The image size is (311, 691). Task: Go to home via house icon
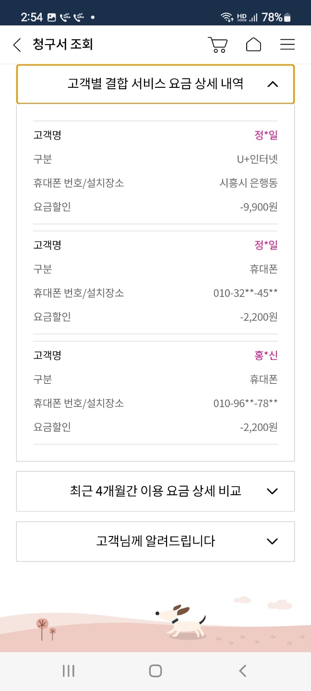point(253,45)
